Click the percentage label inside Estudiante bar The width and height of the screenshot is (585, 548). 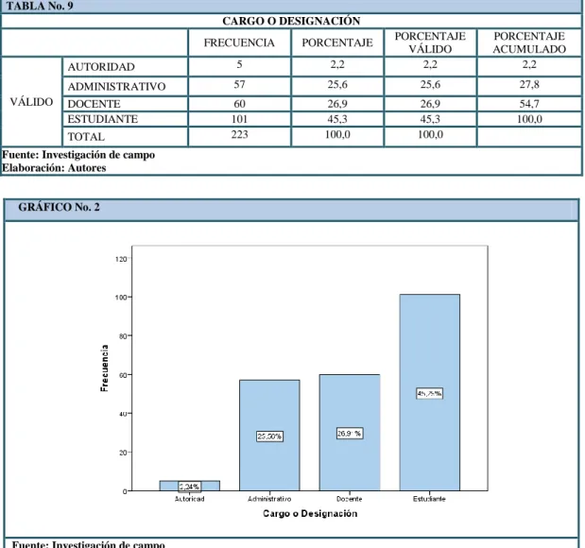[429, 393]
